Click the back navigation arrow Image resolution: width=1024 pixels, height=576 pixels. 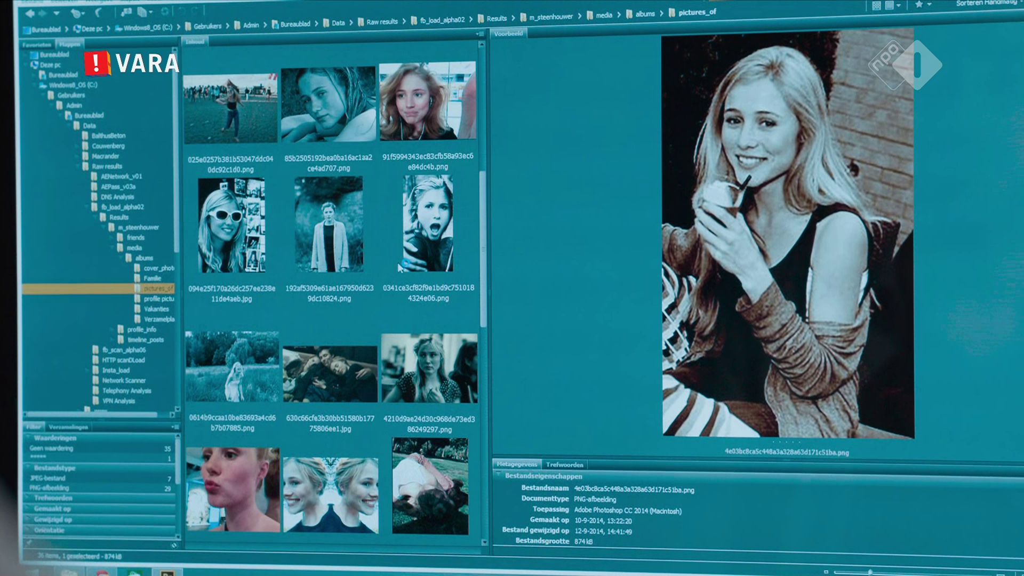pyautogui.click(x=30, y=13)
